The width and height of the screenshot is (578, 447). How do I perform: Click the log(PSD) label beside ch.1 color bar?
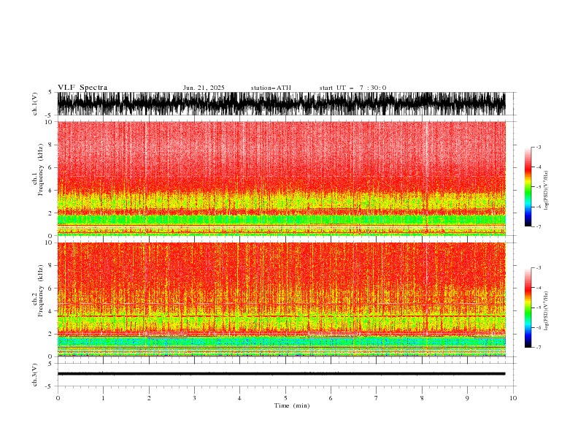point(546,191)
